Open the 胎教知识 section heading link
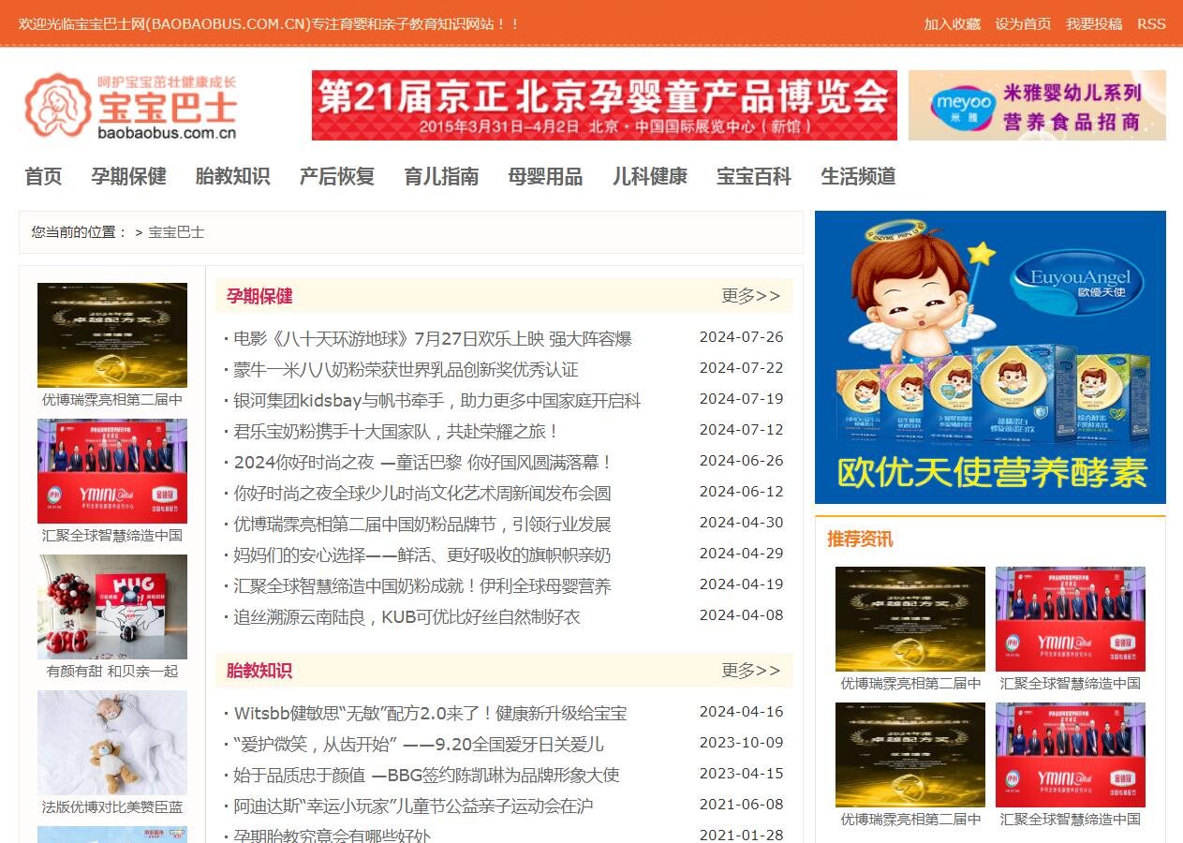Viewport: 1183px width, 843px height. point(259,671)
